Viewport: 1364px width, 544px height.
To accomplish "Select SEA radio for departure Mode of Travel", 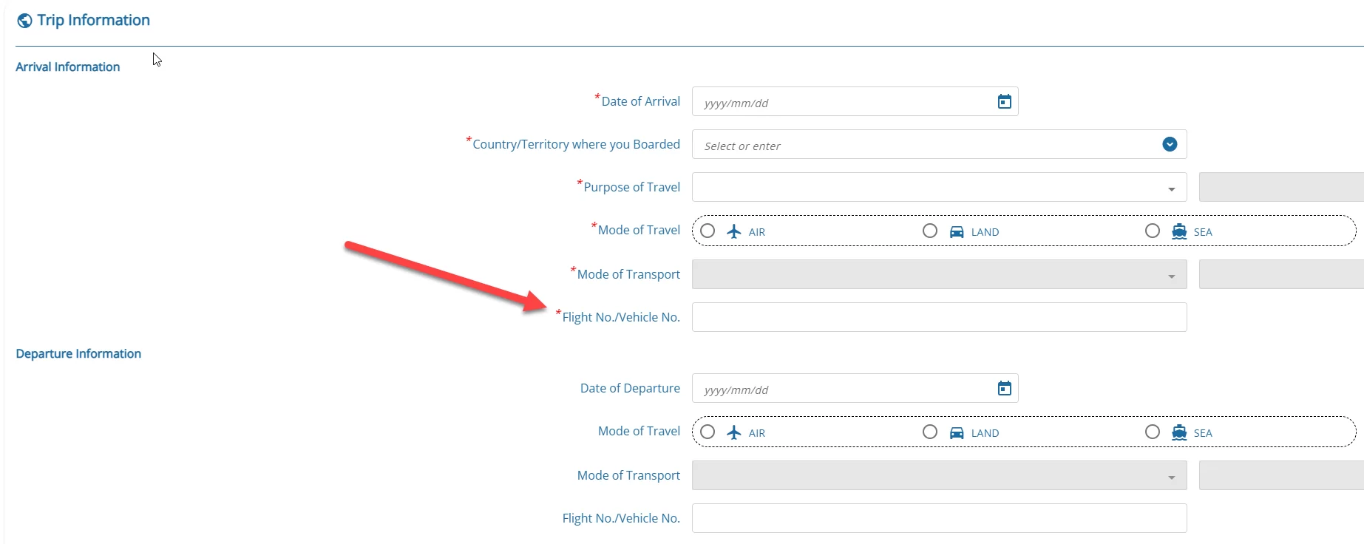I will point(1153,432).
